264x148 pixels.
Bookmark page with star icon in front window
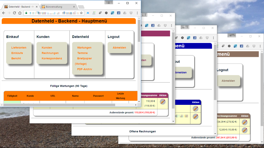(81, 13)
